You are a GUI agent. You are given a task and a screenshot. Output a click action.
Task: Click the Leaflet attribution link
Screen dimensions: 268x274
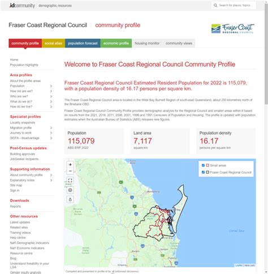239,266
